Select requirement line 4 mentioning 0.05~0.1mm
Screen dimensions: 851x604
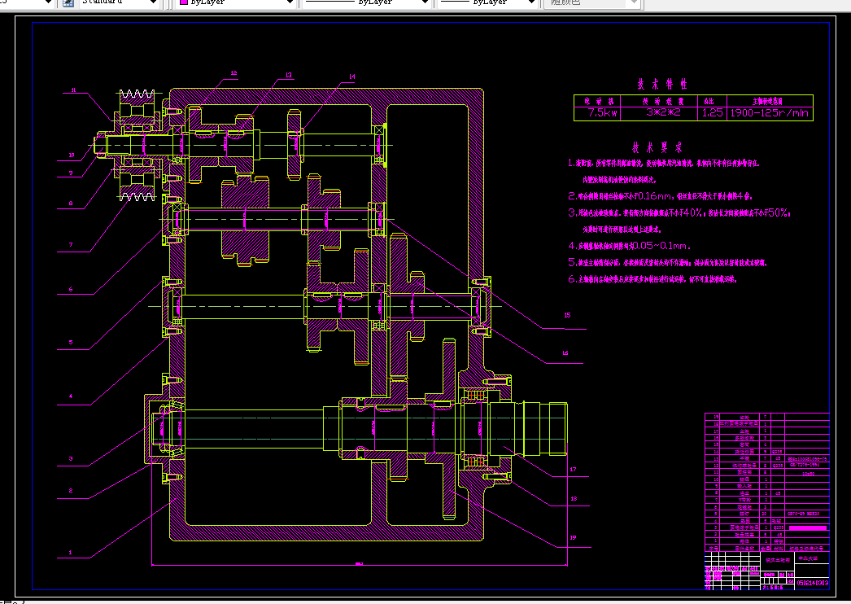pos(629,246)
